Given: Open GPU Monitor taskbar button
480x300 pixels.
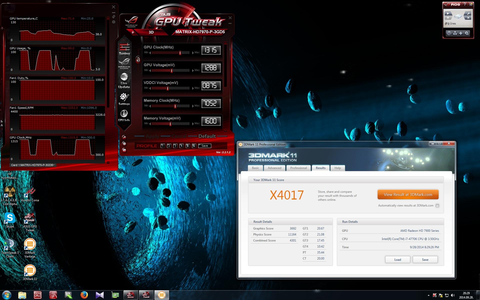Looking at the screenshot, I should (130, 295).
